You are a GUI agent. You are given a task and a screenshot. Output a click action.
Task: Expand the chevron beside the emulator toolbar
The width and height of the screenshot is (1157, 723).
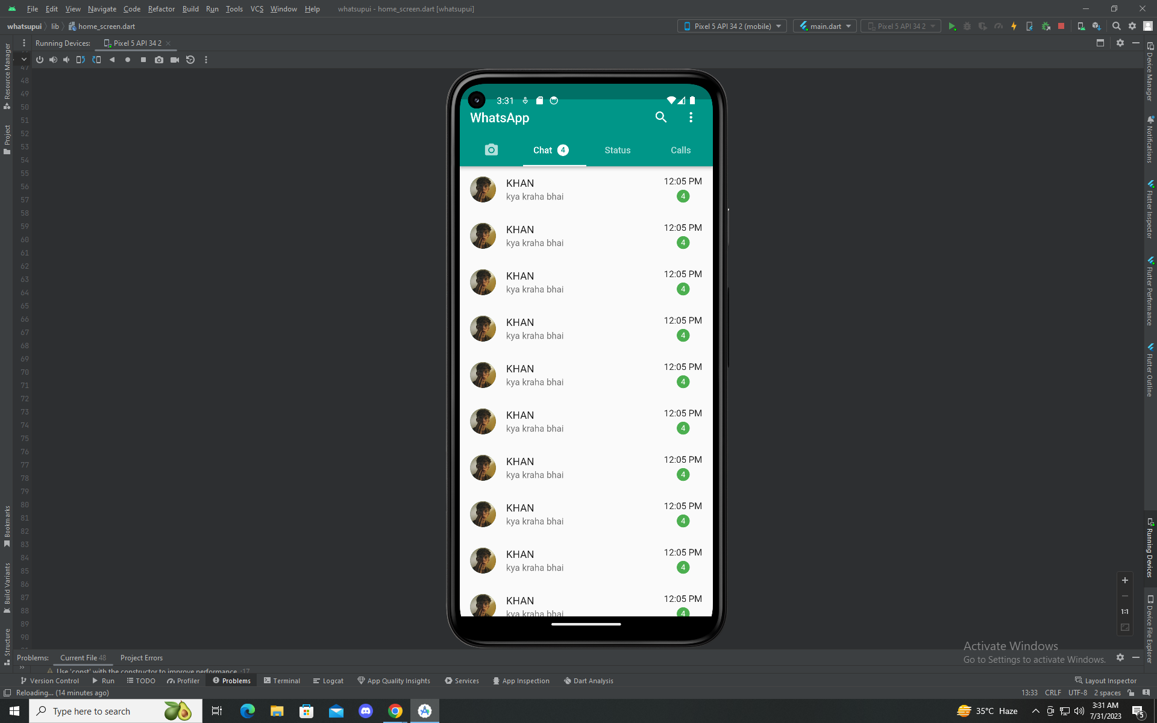(24, 60)
